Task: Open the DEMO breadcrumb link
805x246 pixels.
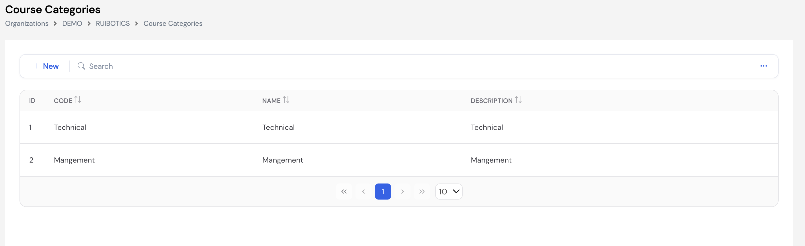Action: [x=72, y=24]
